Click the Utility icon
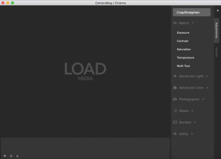The image size is (221, 159). (x=175, y=134)
